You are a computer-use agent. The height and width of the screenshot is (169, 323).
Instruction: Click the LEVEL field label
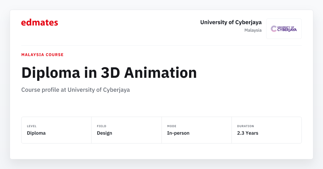pos(32,126)
